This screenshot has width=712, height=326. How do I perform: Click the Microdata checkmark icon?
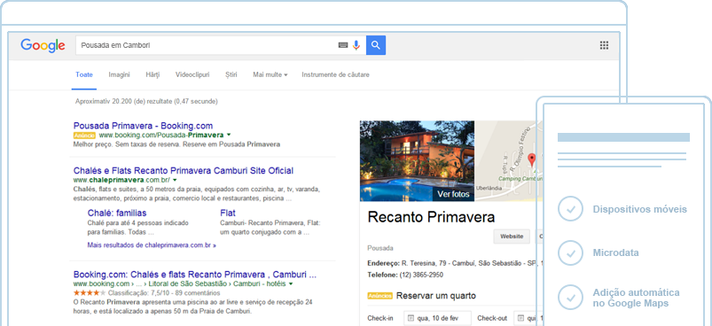tap(570, 252)
